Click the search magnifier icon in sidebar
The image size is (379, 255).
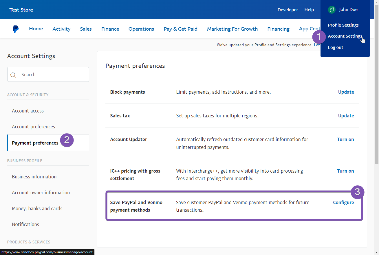(13, 75)
